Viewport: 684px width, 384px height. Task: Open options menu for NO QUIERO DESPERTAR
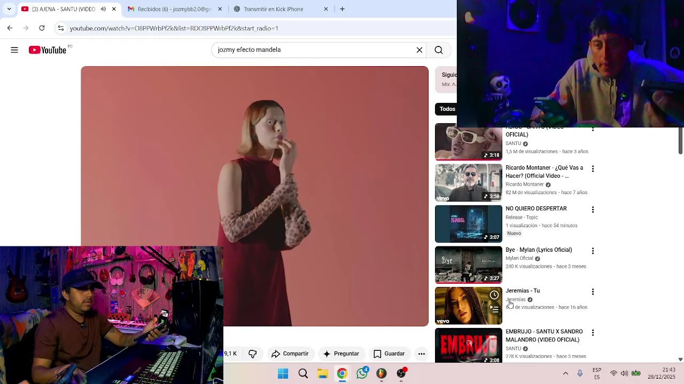[593, 210]
